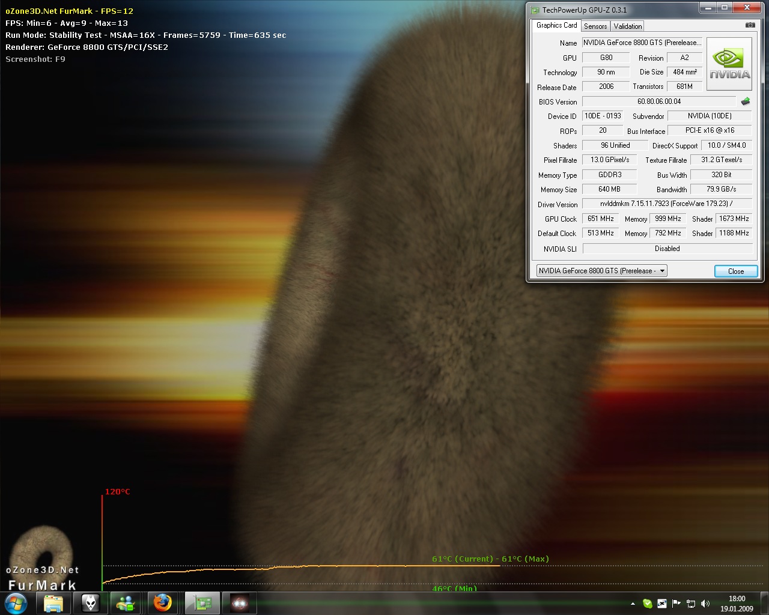Click the FurMark FPS title text

70,11
